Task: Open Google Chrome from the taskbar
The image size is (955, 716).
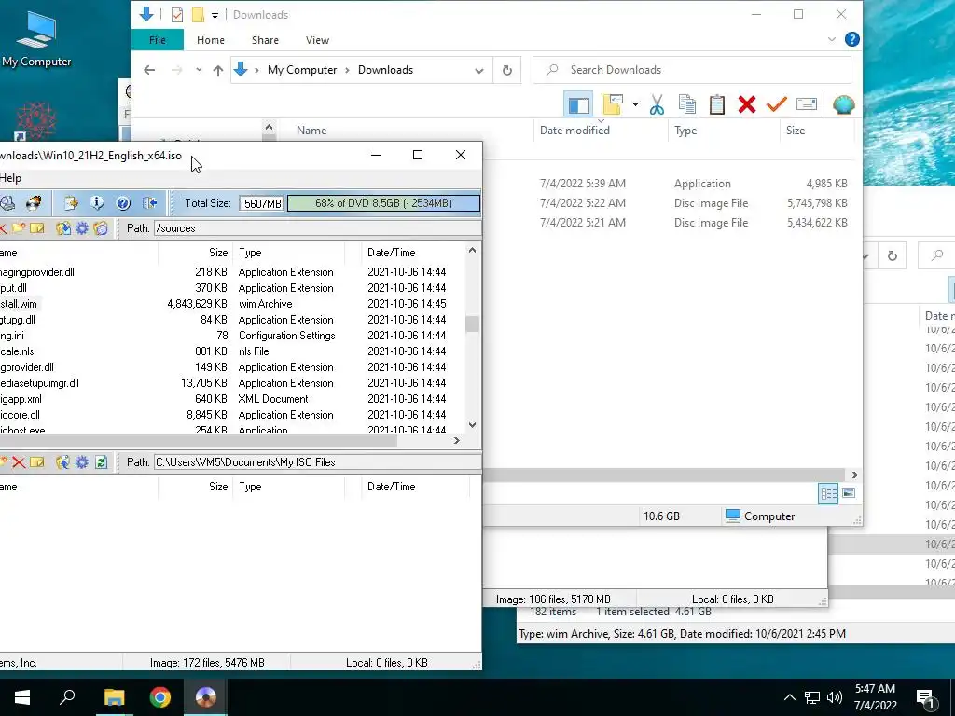Action: (x=160, y=697)
